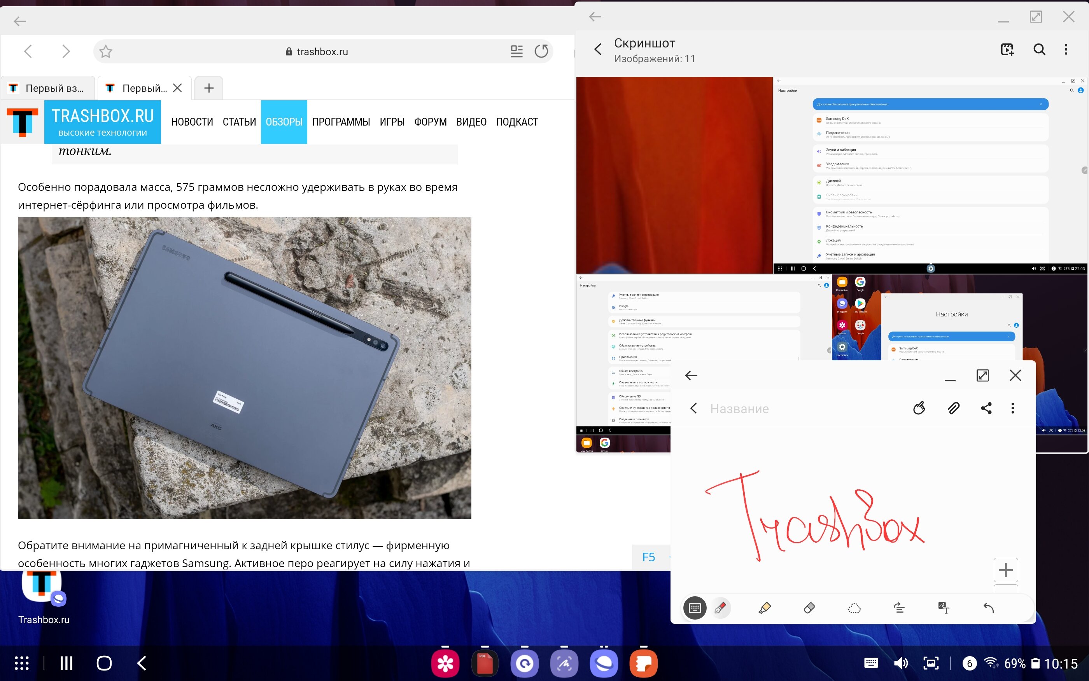Select the lasso selection tool
Screen dimensions: 1089x681
(854, 608)
